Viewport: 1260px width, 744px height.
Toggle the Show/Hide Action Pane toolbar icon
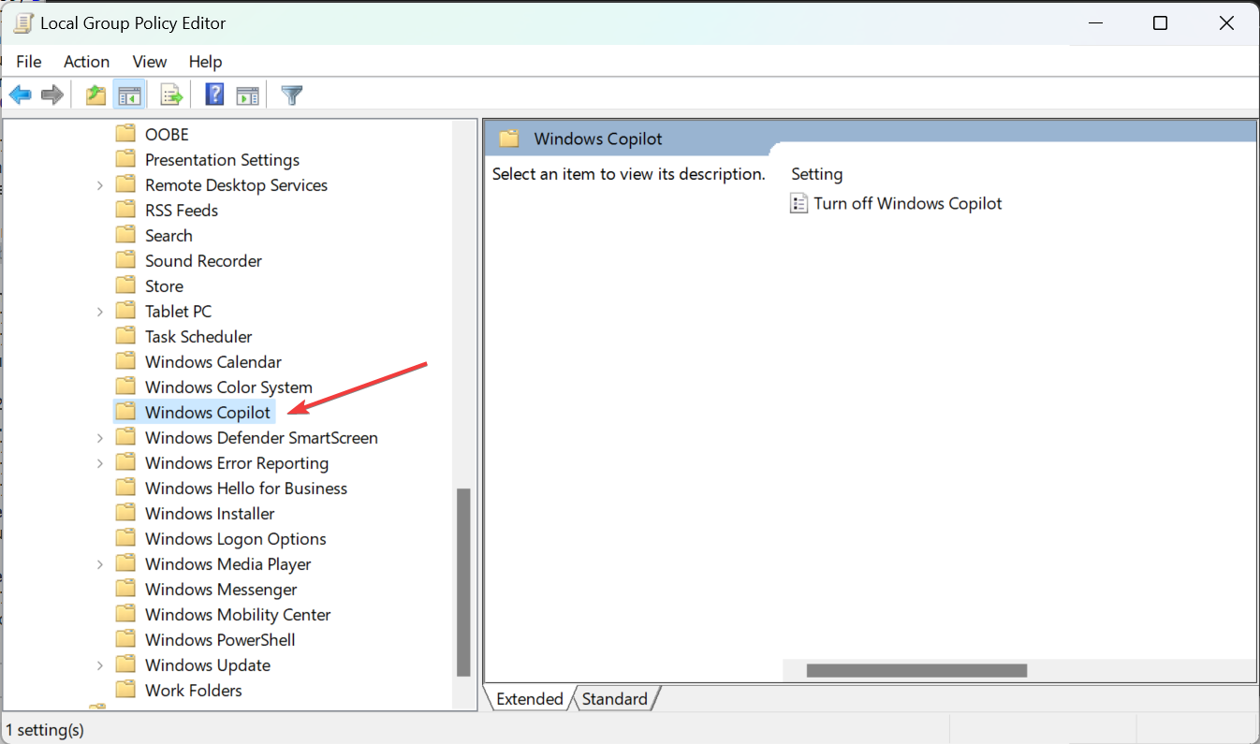(247, 95)
